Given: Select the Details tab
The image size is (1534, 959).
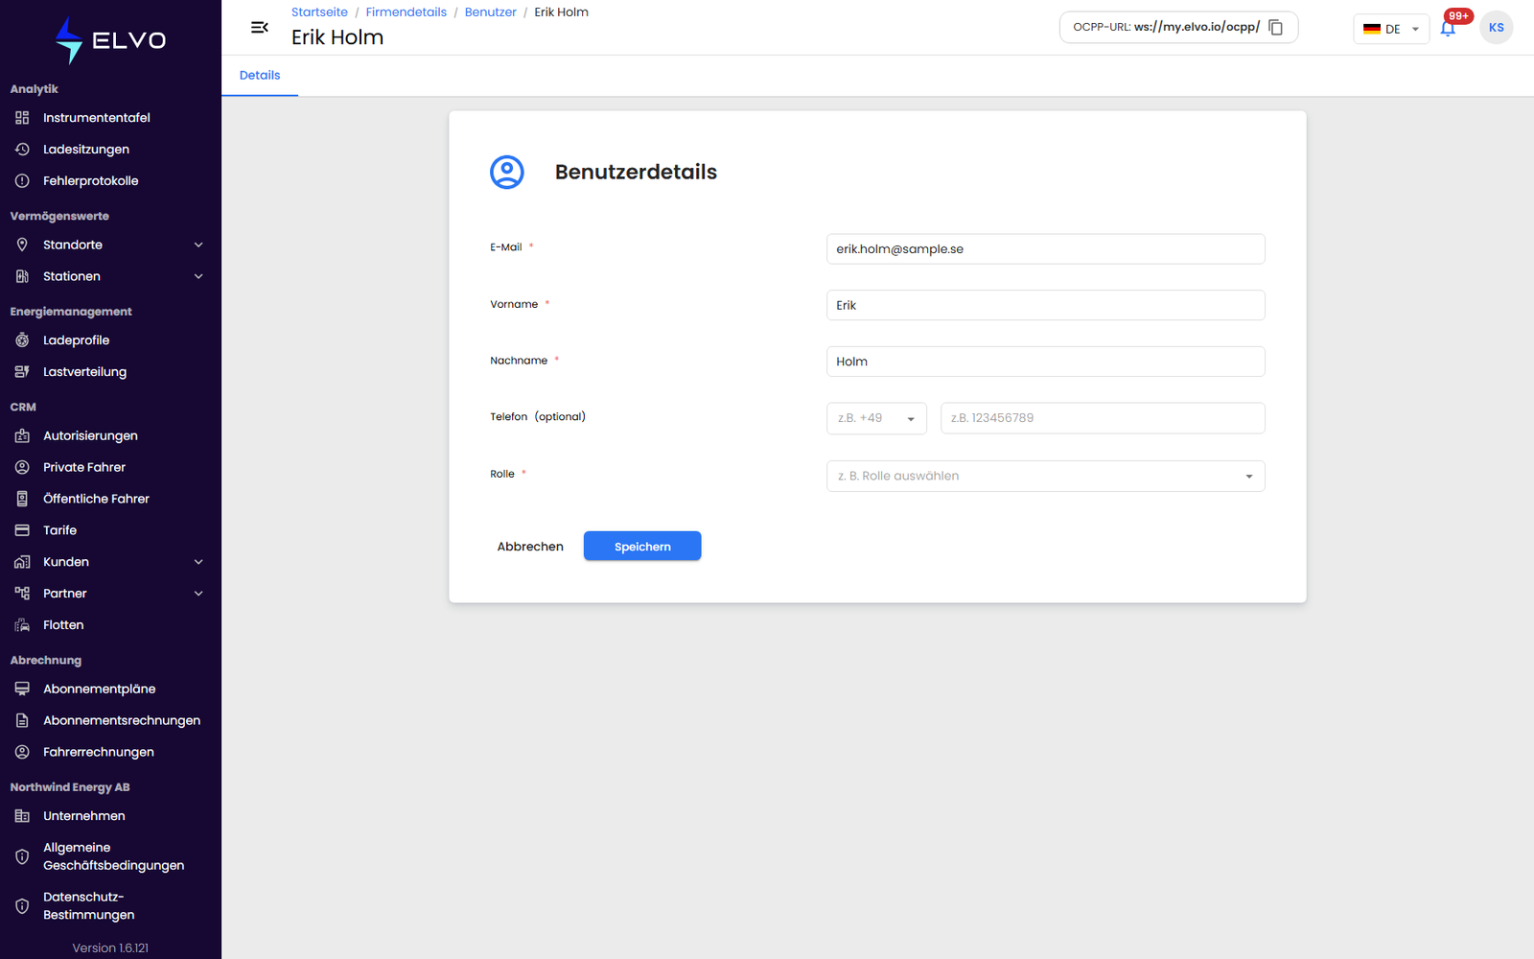Looking at the screenshot, I should [260, 76].
